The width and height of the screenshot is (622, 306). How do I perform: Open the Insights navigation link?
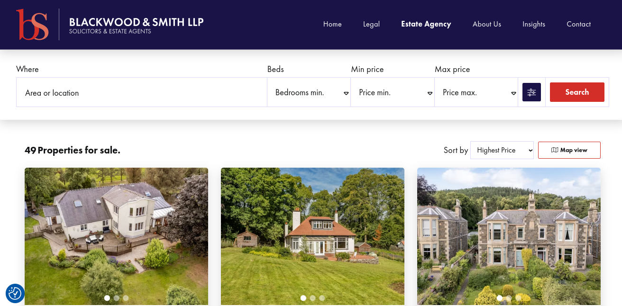[x=534, y=24]
